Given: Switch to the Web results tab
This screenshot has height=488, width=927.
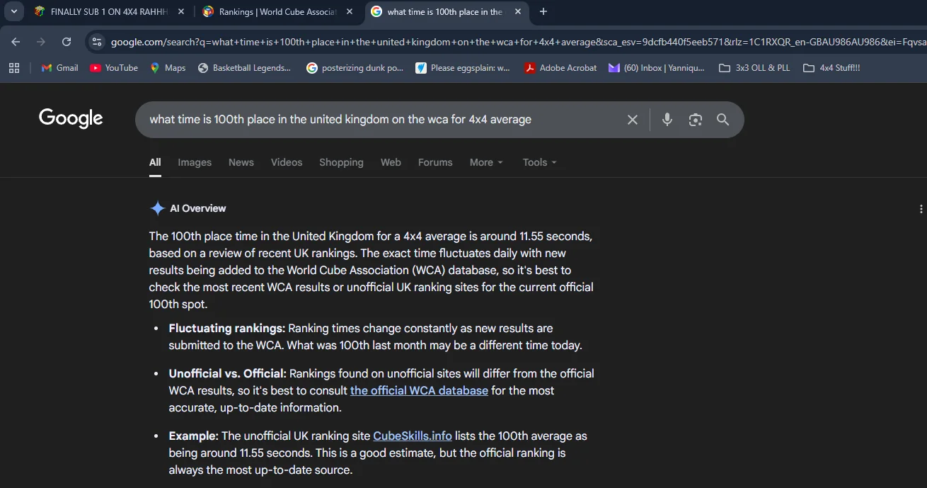Looking at the screenshot, I should click(x=391, y=162).
